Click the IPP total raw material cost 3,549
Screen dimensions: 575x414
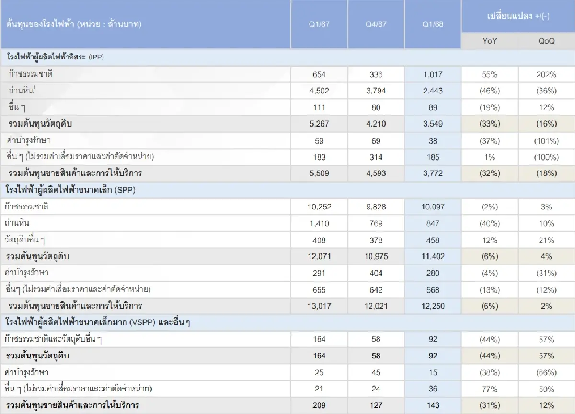pos(433,124)
